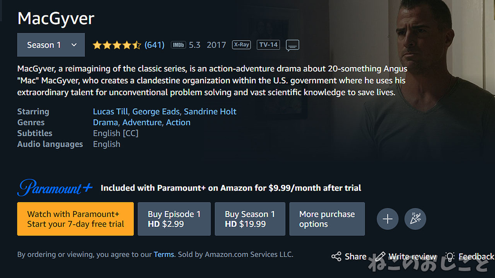Expand More purchase options
495x278 pixels.
327,219
